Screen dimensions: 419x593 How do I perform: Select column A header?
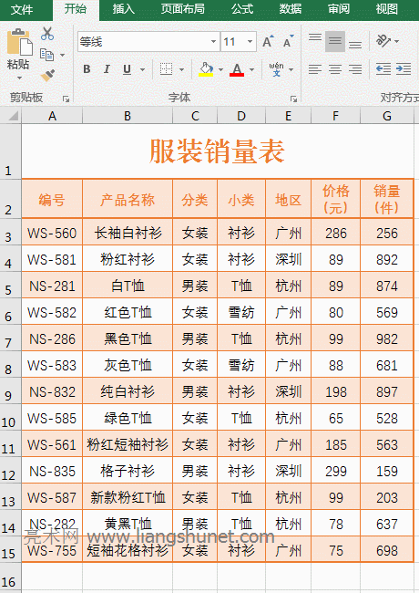point(52,116)
